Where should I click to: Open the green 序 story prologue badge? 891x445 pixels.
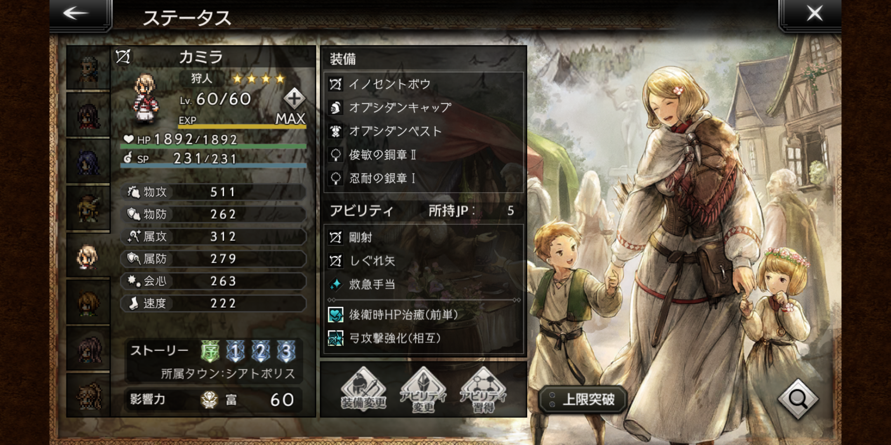[x=210, y=351]
